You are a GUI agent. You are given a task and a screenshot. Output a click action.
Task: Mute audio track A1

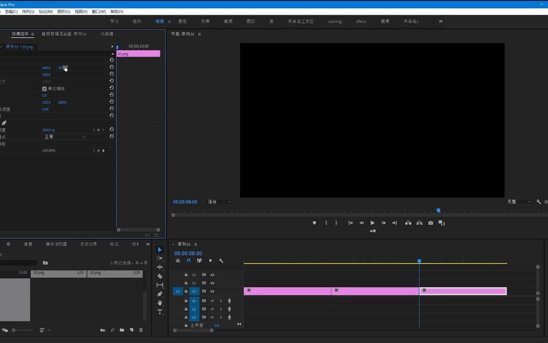(212, 301)
